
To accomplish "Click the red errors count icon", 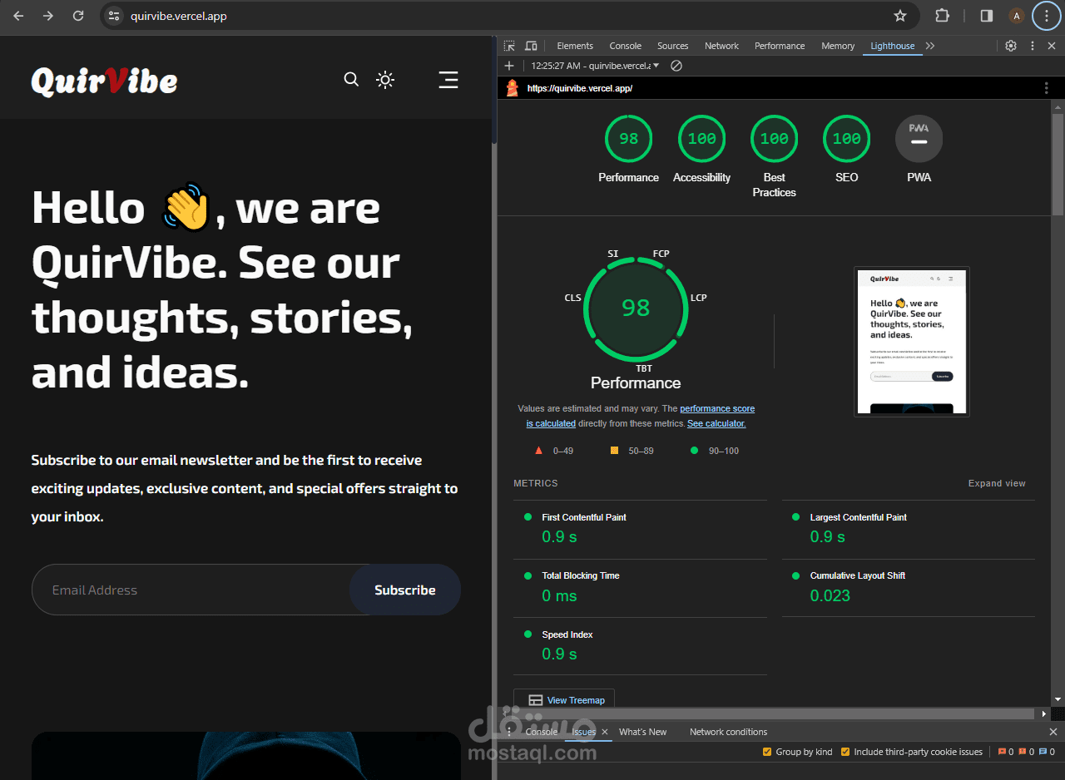I will click(x=1005, y=752).
